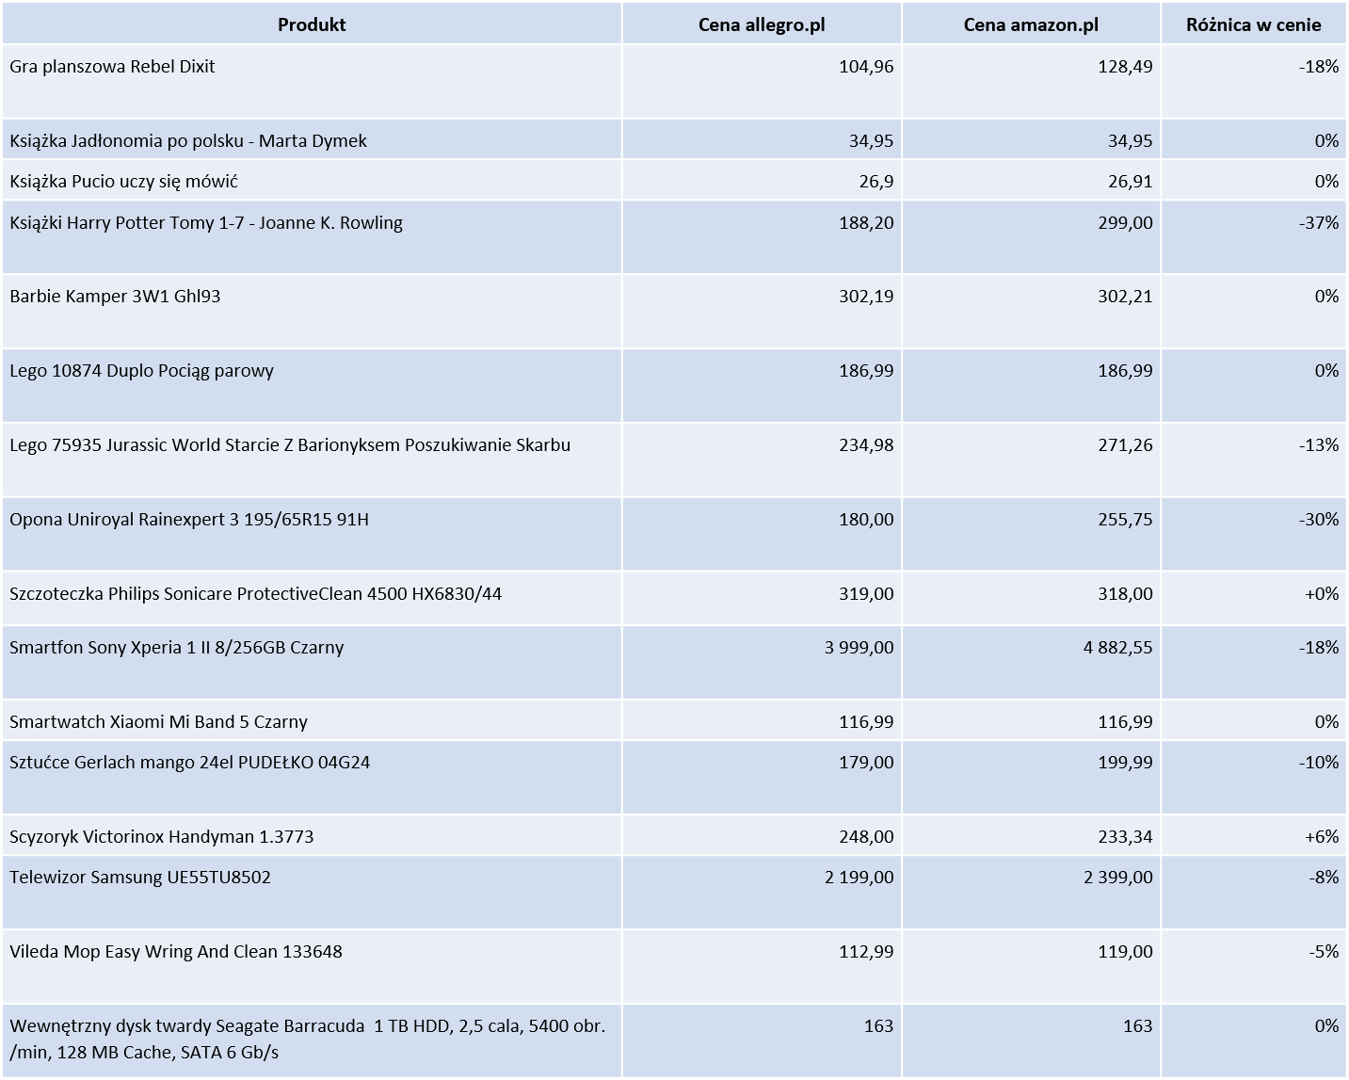Select the Barbie Kamper 3W1 Ghl93 cell

pos(115,297)
